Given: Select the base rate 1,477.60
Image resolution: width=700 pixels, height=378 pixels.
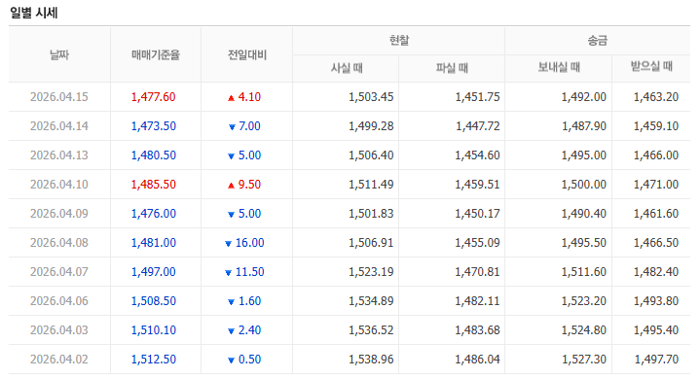Looking at the screenshot, I should click(x=153, y=97).
